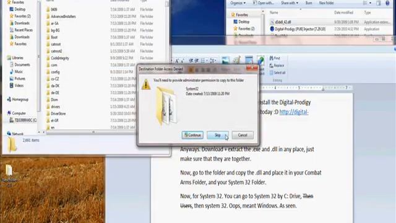Image resolution: width=396 pixels, height=223 pixels.
Task: Click the Shrink Font icon in WordPad
Action: [183, 61]
